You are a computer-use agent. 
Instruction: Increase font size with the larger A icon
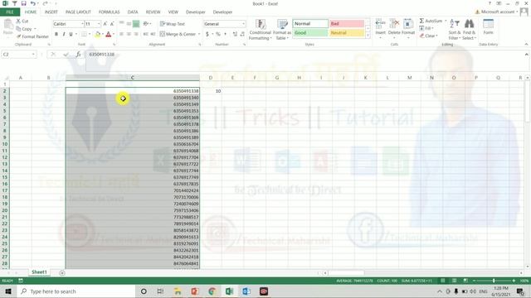[x=105, y=24]
